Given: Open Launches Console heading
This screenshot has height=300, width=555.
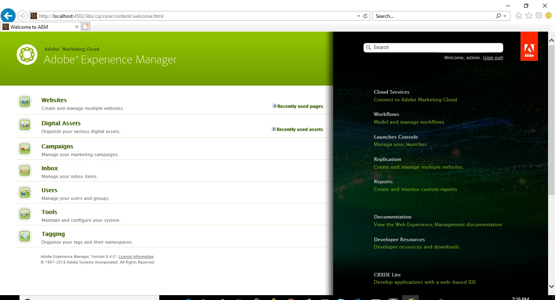Looking at the screenshot, I should (x=396, y=137).
